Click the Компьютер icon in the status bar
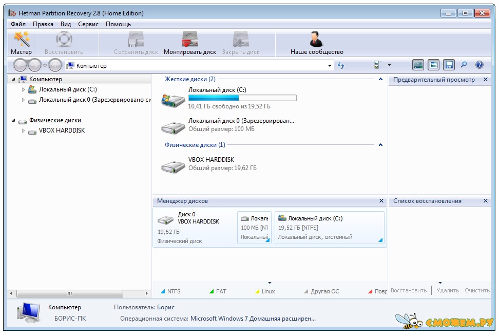Viewport: 499px width, 335px height. 29,313
